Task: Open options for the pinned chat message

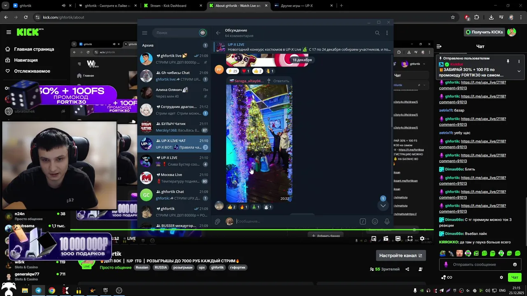Action: tap(519, 61)
